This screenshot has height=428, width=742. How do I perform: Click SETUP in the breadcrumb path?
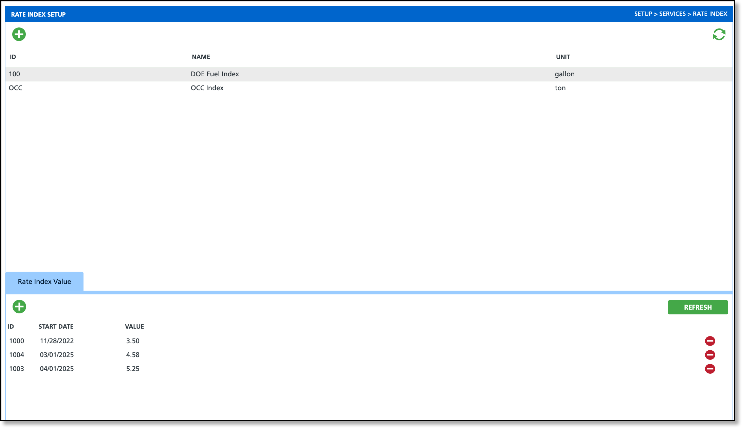[643, 14]
